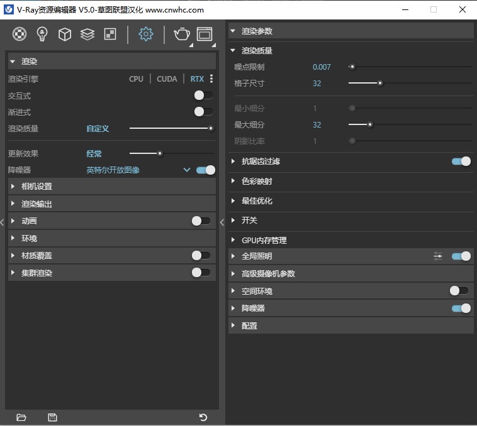Expand the 相机设置 section

36,187
